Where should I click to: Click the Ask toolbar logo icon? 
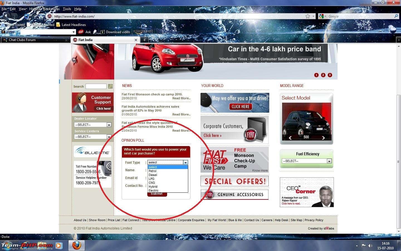[81, 32]
